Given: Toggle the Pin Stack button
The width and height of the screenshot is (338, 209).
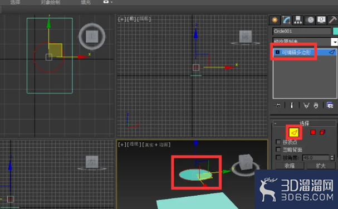Looking at the screenshot, I should point(278,105).
